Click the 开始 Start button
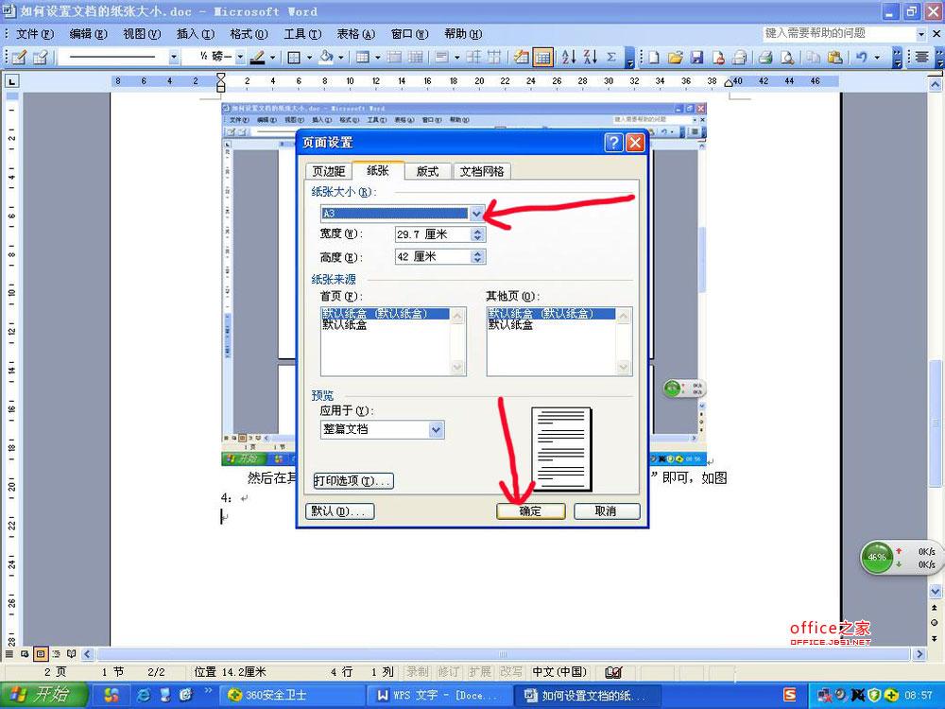Screen dimensions: 945x709 click(44, 695)
